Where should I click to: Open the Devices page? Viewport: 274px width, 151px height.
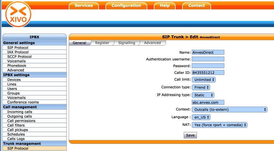point(34,80)
